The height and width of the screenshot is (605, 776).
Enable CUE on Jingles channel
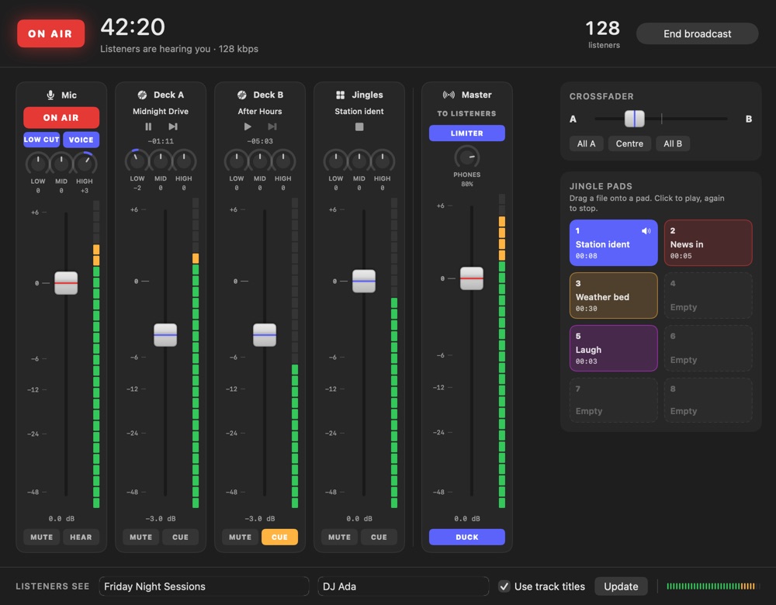379,537
